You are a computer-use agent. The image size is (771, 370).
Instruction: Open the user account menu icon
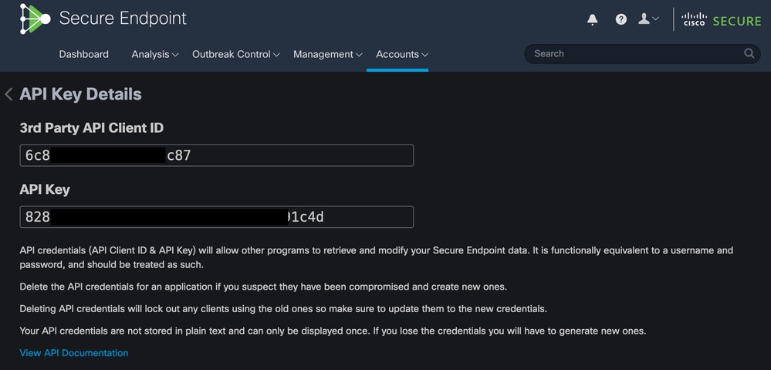(648, 19)
